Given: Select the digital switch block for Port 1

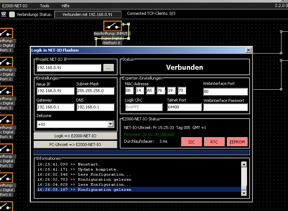Looking at the screenshot, I should (x=6, y=33).
